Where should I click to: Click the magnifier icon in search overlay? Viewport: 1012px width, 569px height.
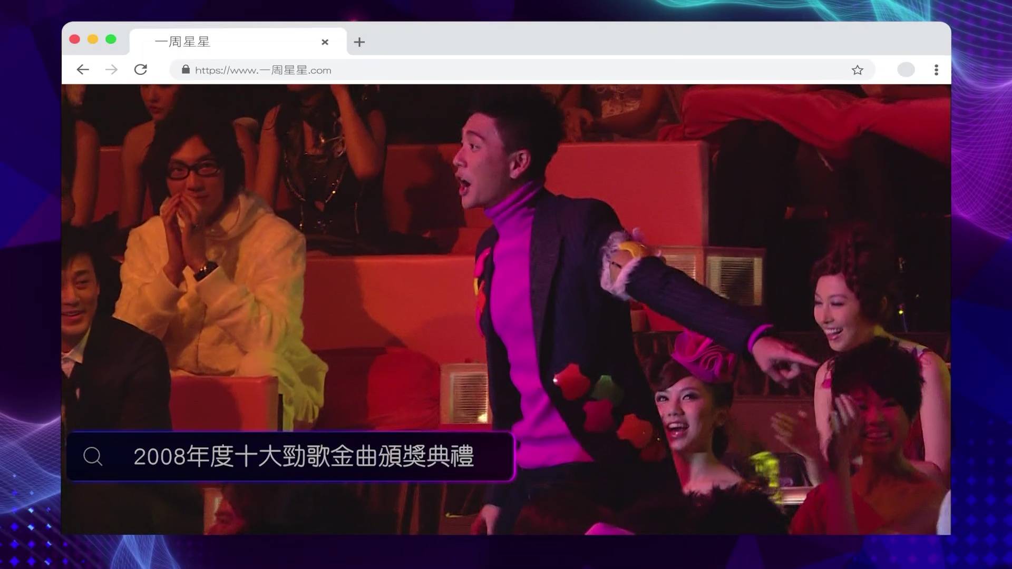pyautogui.click(x=93, y=456)
